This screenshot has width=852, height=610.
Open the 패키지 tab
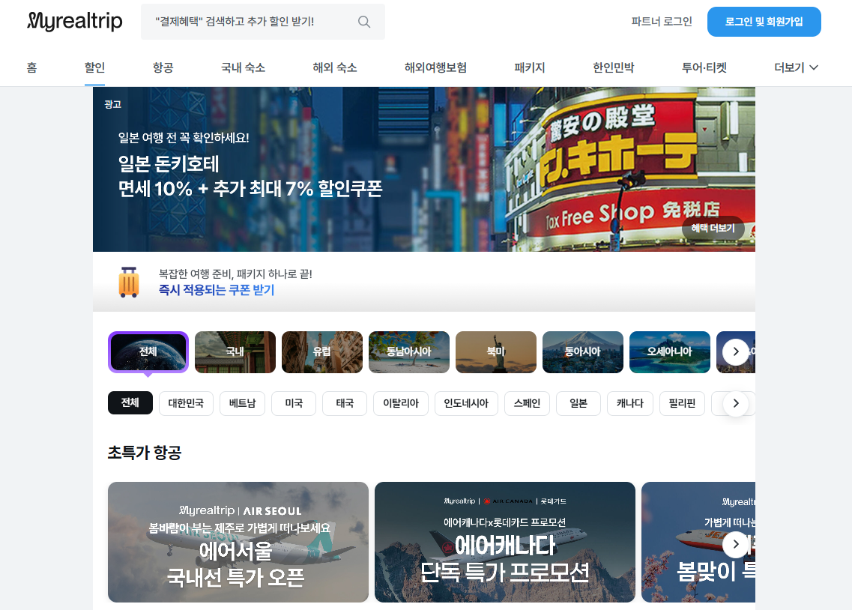tap(530, 67)
